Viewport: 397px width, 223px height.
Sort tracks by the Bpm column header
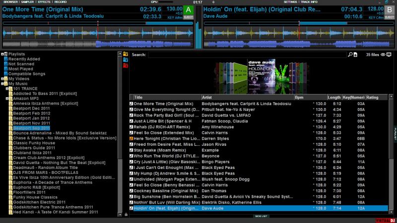click(299, 97)
